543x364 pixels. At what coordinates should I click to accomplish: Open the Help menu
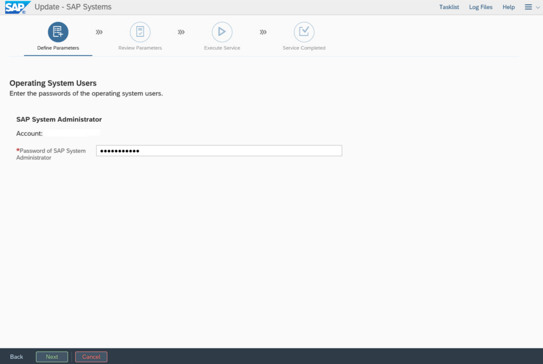coord(509,7)
